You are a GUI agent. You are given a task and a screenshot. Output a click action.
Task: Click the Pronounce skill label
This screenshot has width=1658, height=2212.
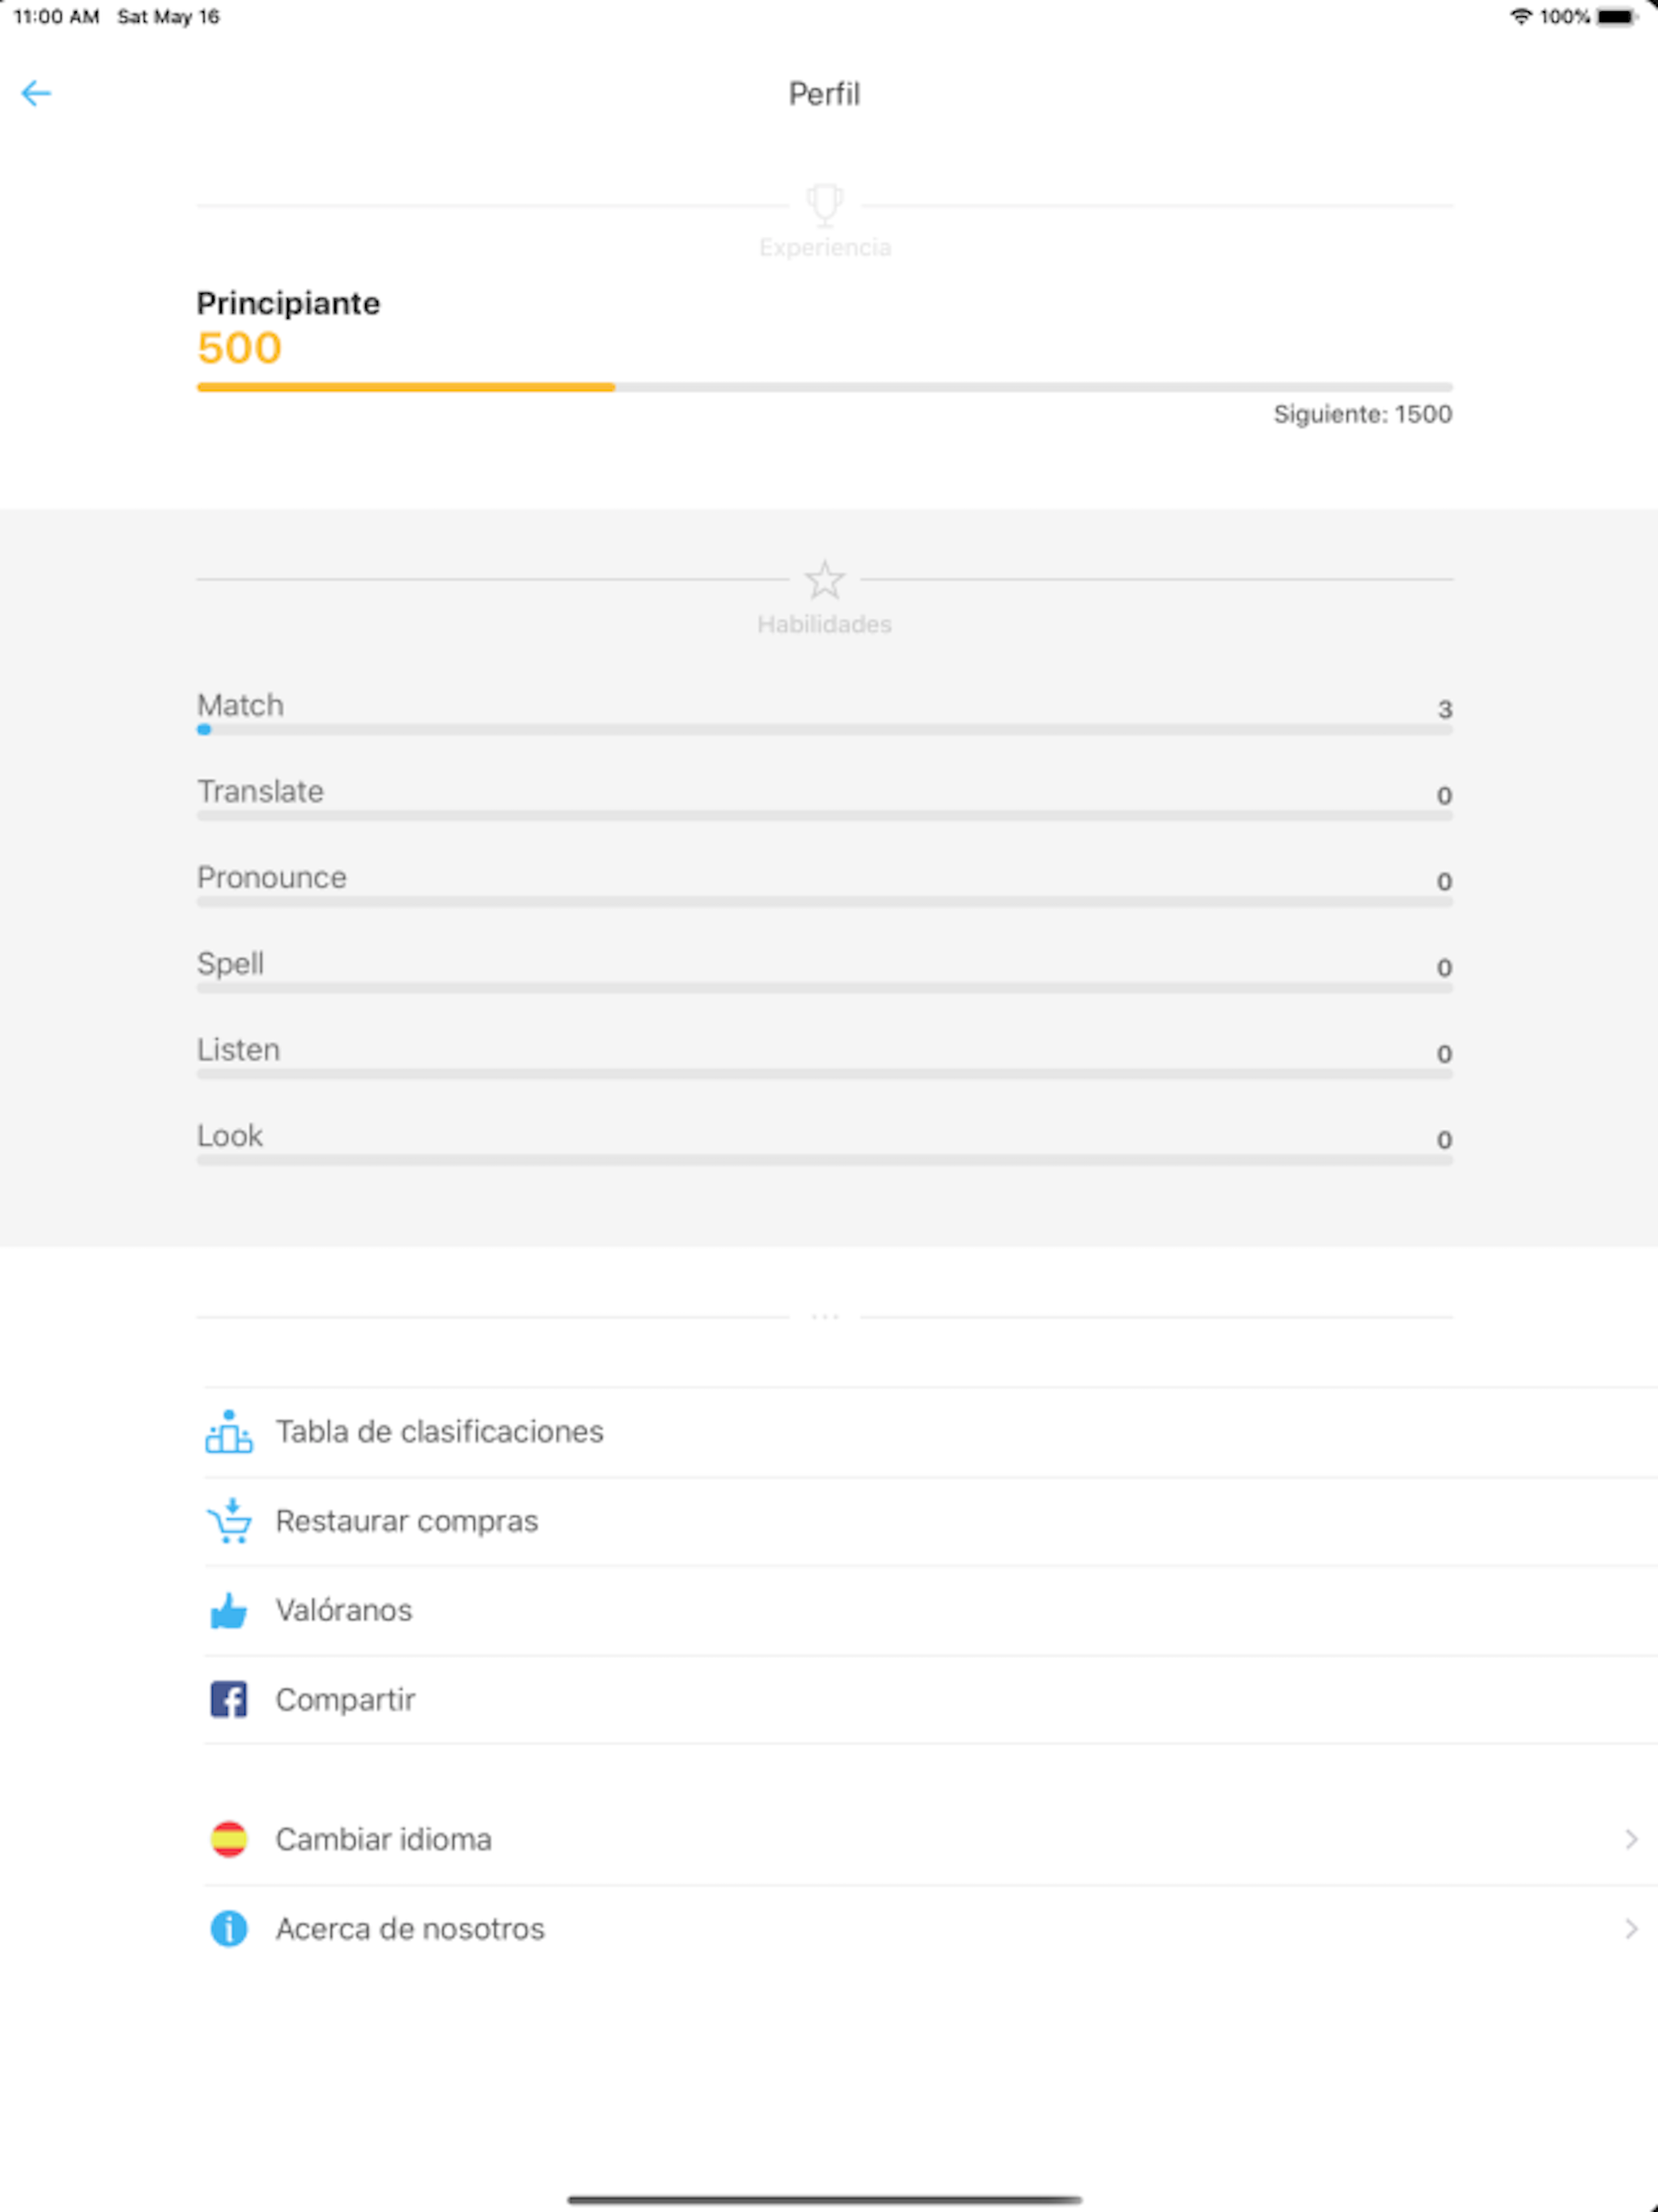click(x=272, y=877)
